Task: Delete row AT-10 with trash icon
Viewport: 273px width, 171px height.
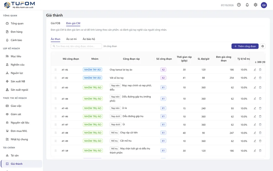Action: pos(260,150)
